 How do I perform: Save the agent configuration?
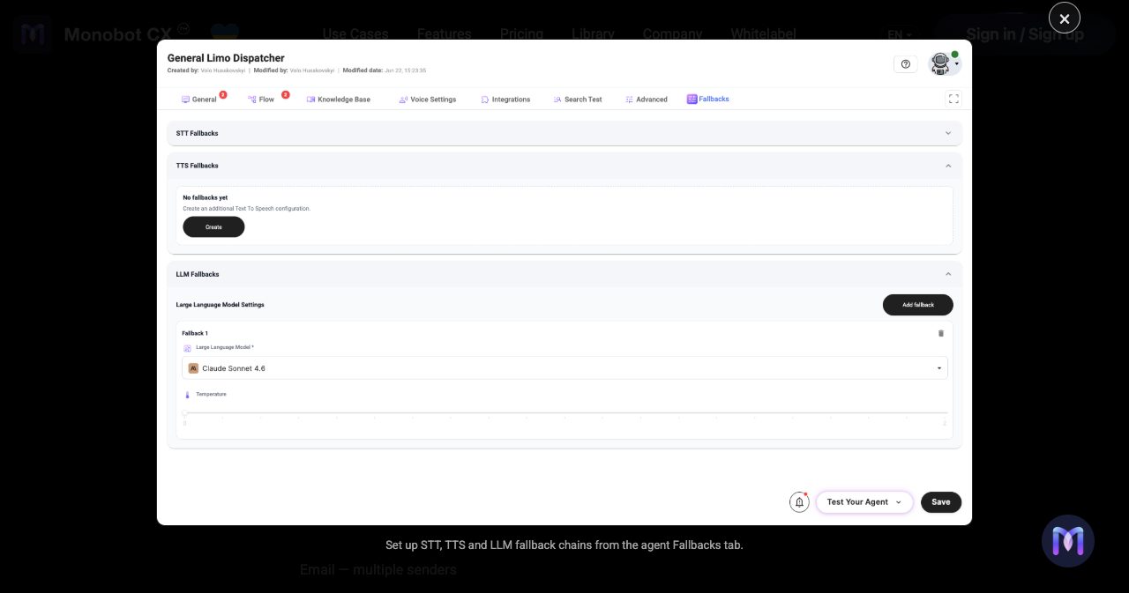941,502
